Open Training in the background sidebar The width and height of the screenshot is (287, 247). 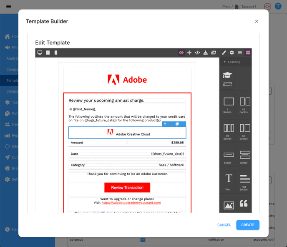[11, 102]
